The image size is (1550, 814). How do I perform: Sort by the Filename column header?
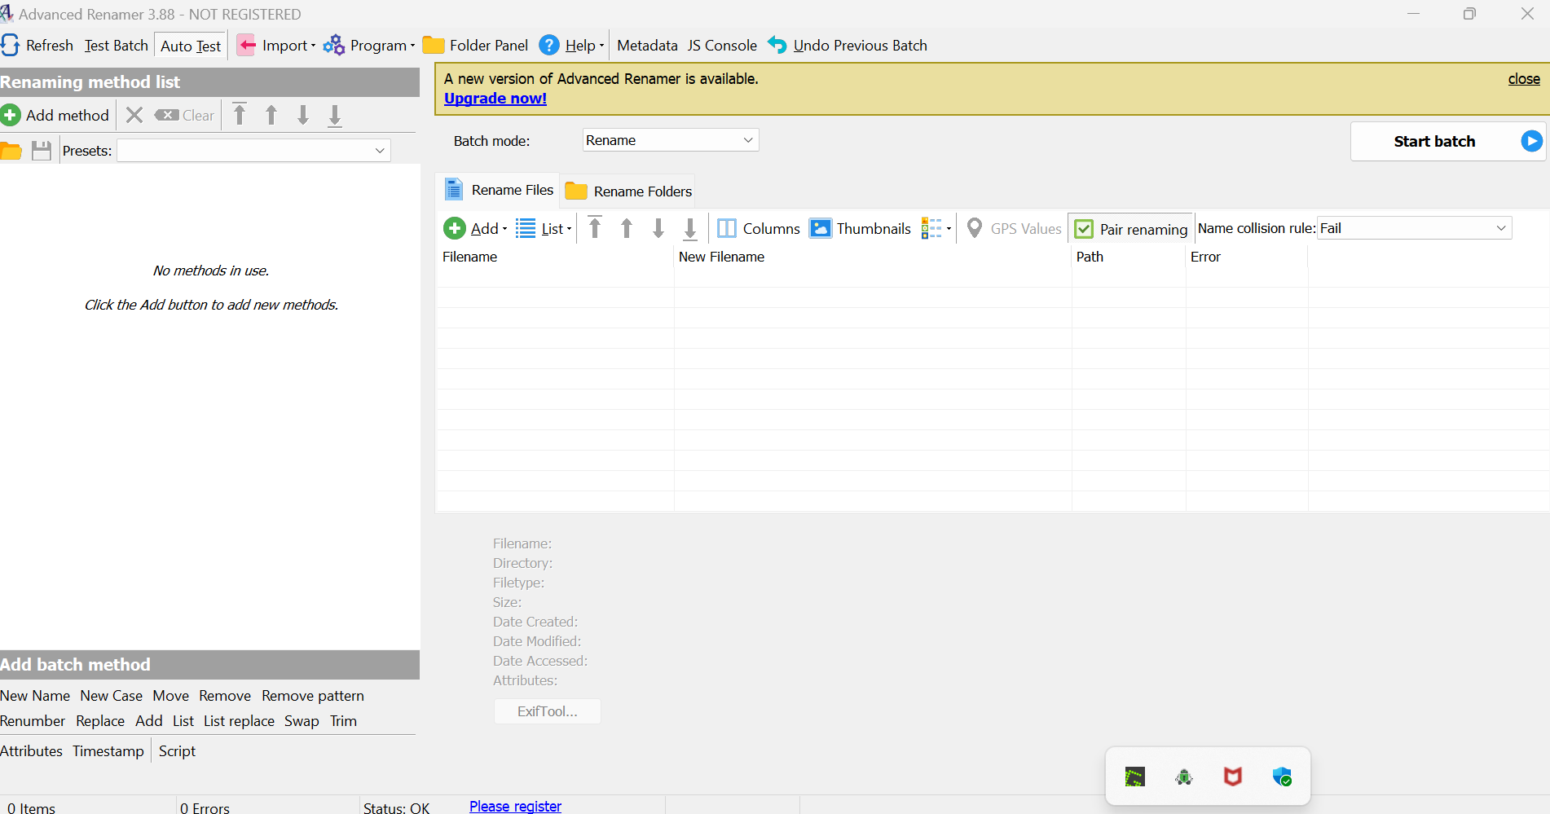[x=555, y=257]
